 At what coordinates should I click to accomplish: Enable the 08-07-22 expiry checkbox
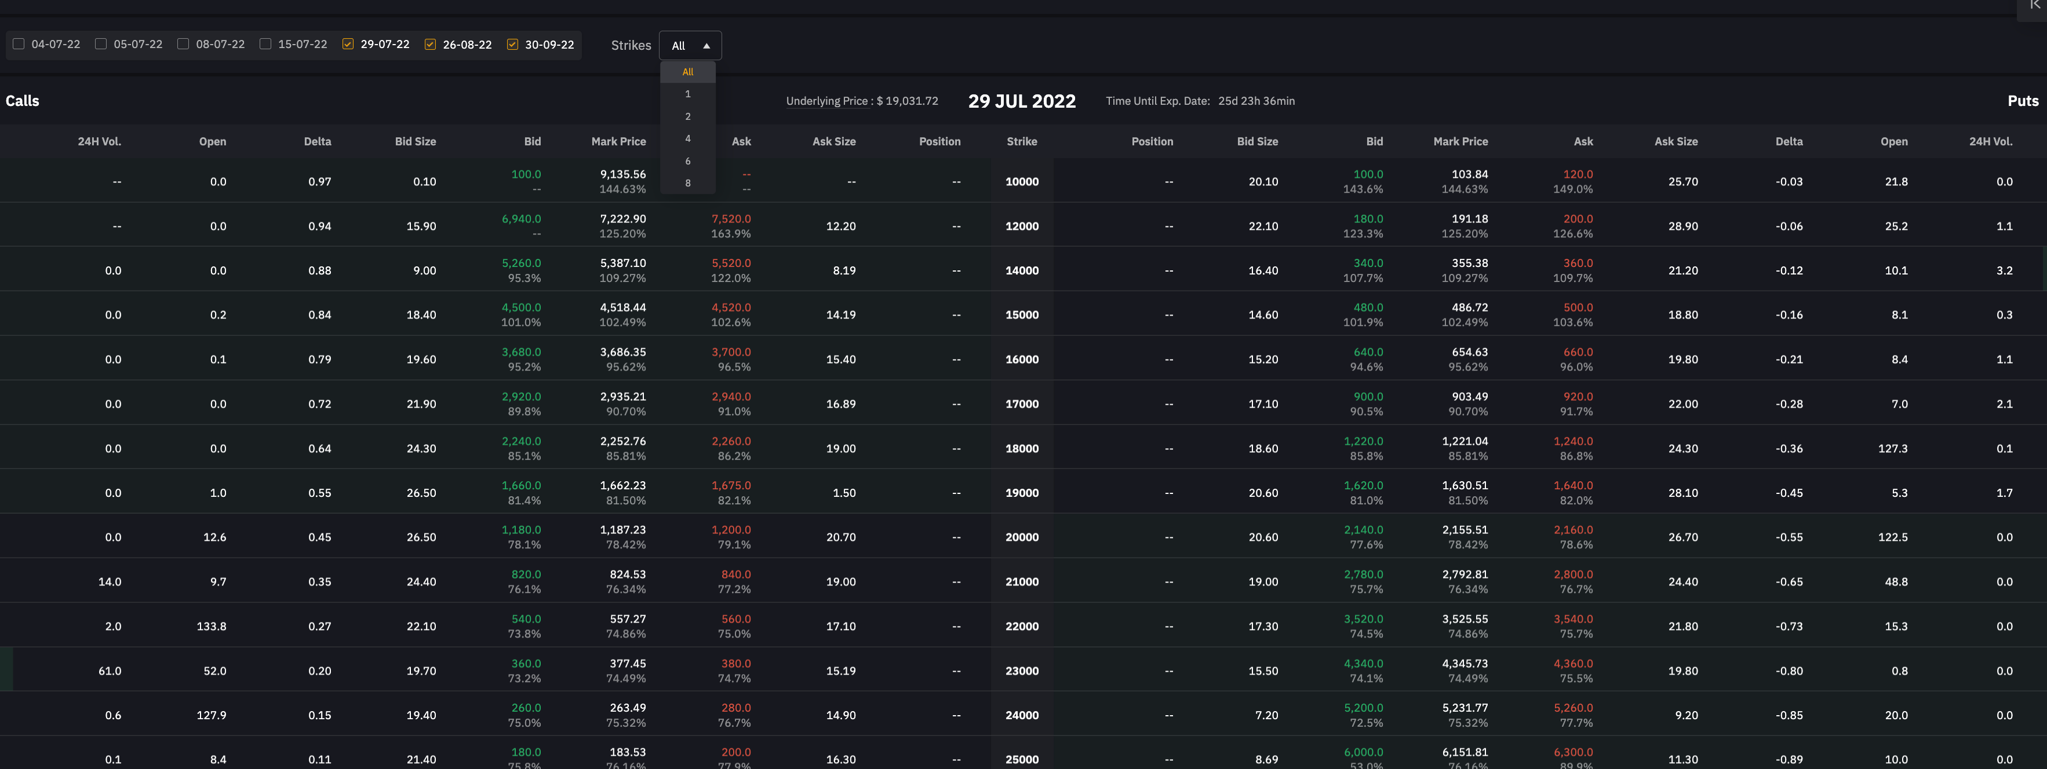pos(184,45)
